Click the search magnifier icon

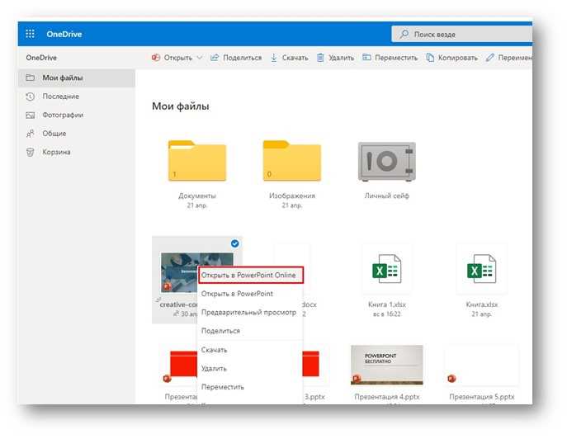click(x=404, y=34)
